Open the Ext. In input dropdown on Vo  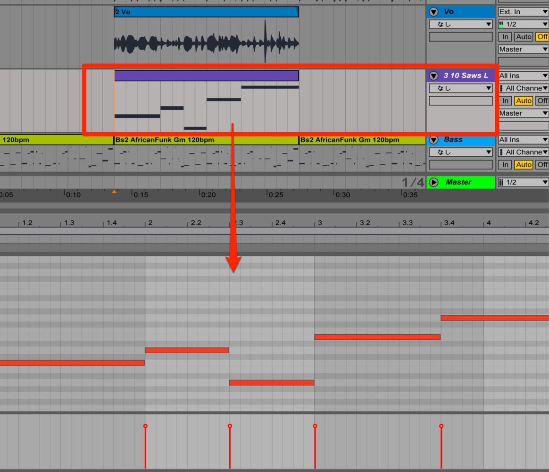pyautogui.click(x=523, y=12)
